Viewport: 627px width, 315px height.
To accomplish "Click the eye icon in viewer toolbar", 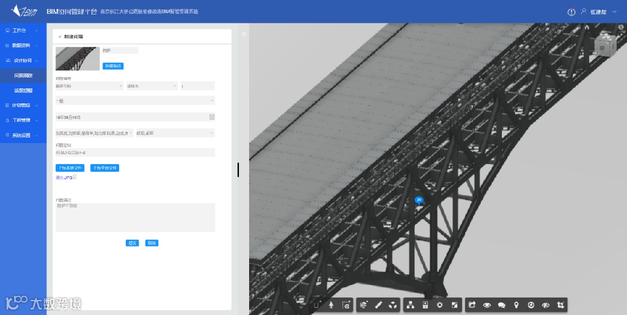I will coord(487,305).
